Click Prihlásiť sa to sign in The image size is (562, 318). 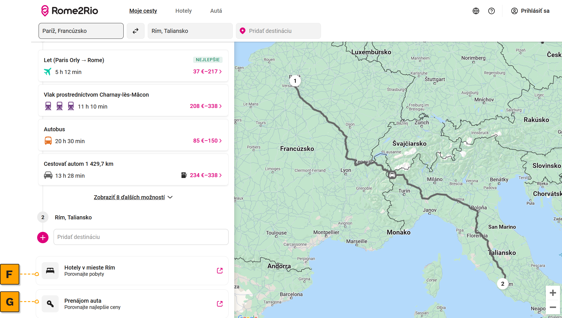coord(530,11)
